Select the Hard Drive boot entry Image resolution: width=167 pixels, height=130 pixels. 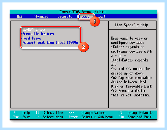[32, 38]
